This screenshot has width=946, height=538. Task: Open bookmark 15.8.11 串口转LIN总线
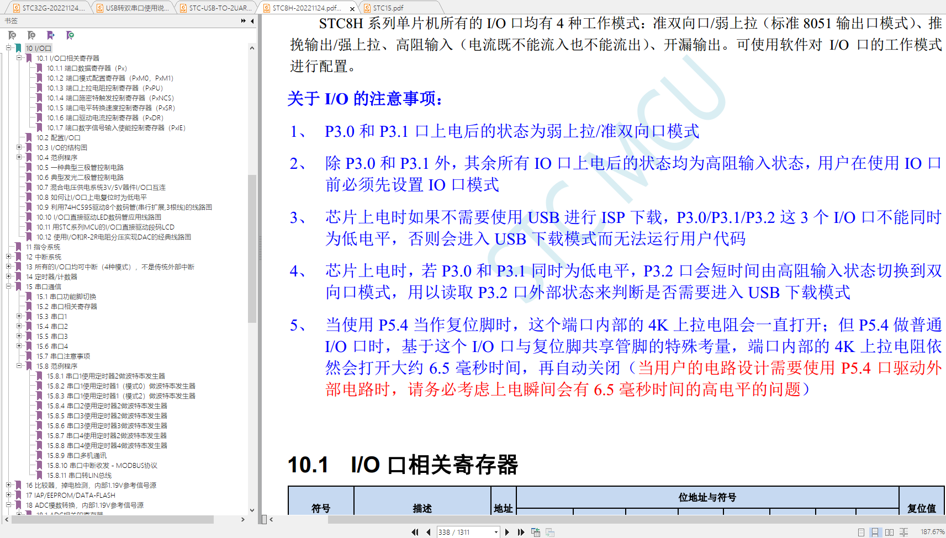point(79,476)
